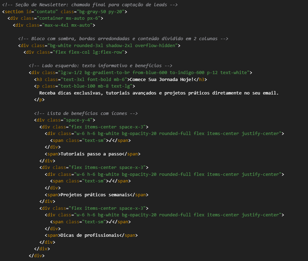Click the checkmark span line above "Tutoriais passo a passo"
Image resolution: width=308 pixels, height=261 pixels.
pyautogui.click(x=90, y=141)
